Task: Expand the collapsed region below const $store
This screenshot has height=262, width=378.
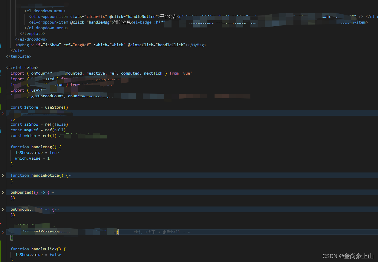Action: (x=3, y=113)
